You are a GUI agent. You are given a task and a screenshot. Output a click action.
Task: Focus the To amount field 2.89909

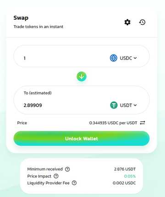click(x=64, y=105)
